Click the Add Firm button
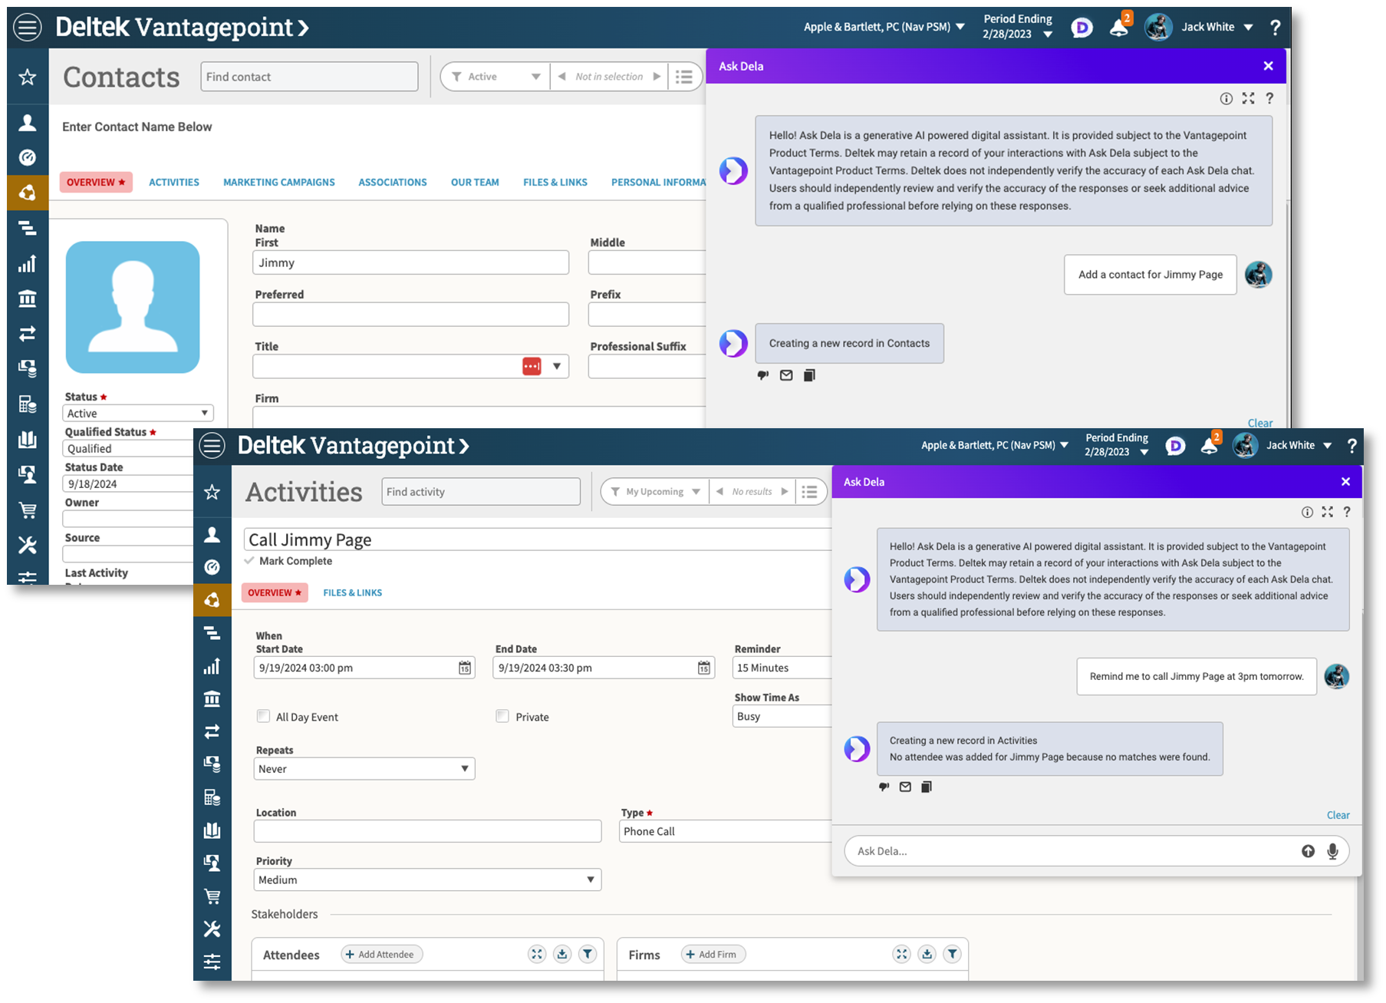This screenshot has width=1386, height=1003. click(x=713, y=955)
